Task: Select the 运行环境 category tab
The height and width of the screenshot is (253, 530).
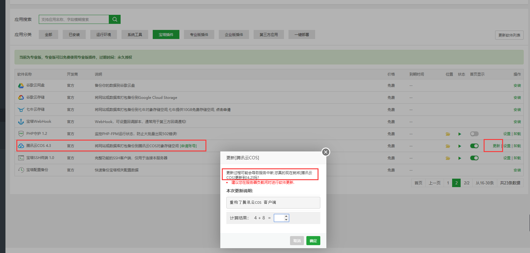Action: point(104,34)
